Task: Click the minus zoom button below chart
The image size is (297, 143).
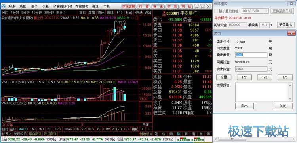Action: pyautogui.click(x=149, y=129)
